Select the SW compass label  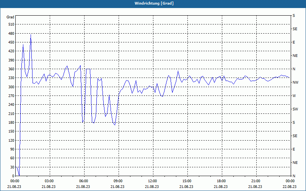tap(295, 109)
